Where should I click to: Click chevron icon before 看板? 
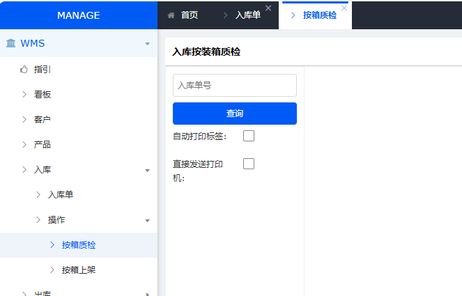[x=24, y=94]
